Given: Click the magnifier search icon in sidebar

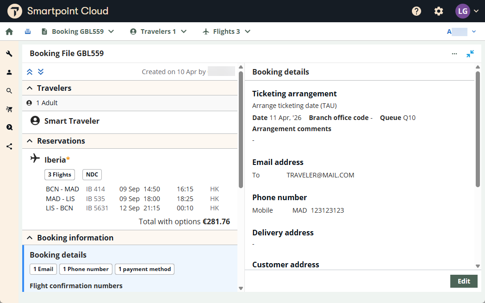Looking at the screenshot, I should [x=9, y=91].
